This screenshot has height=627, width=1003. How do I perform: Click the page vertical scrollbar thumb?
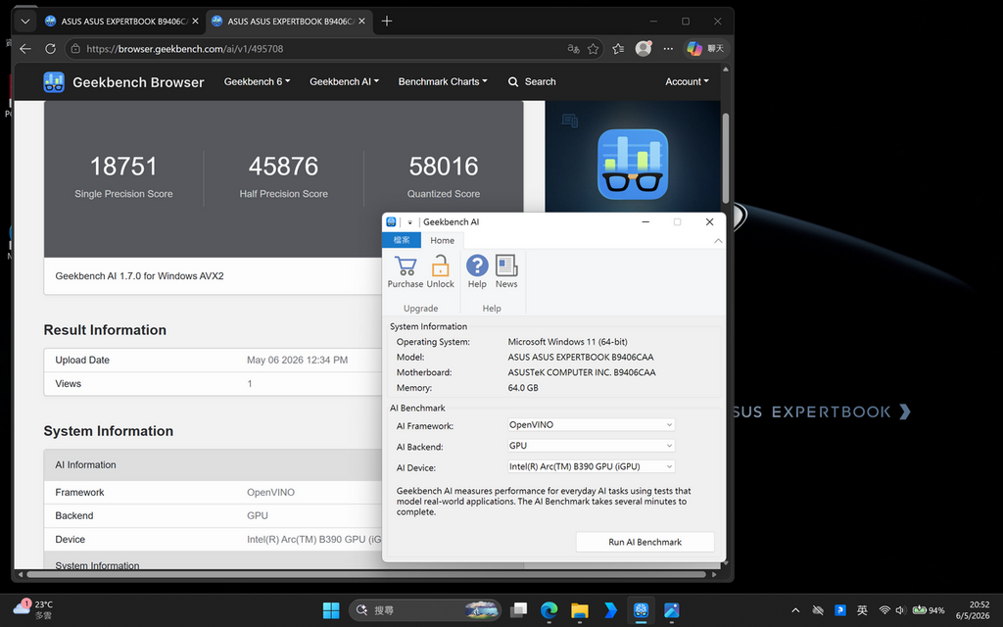point(726,158)
